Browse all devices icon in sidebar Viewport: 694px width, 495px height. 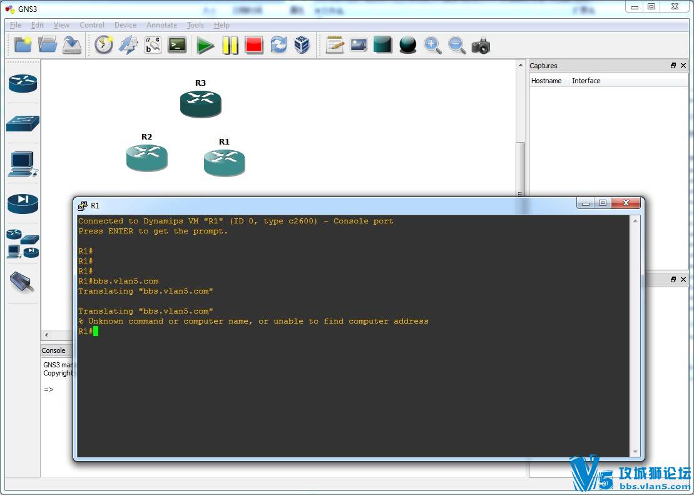point(23,244)
